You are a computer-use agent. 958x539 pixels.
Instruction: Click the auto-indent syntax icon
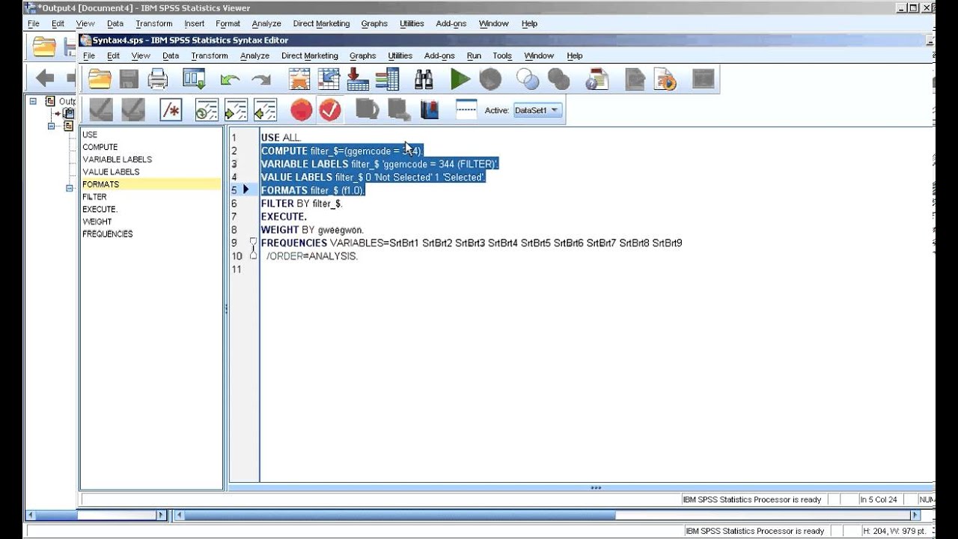point(207,110)
